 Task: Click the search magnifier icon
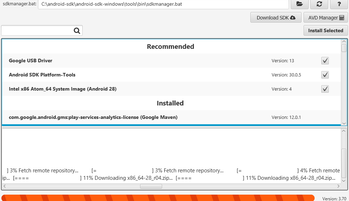click(77, 31)
